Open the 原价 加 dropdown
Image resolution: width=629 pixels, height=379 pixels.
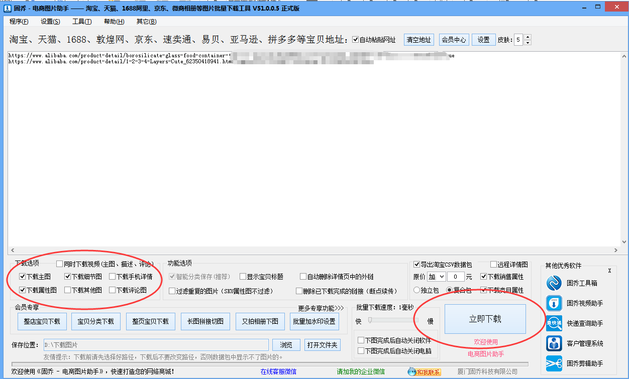pyautogui.click(x=437, y=277)
